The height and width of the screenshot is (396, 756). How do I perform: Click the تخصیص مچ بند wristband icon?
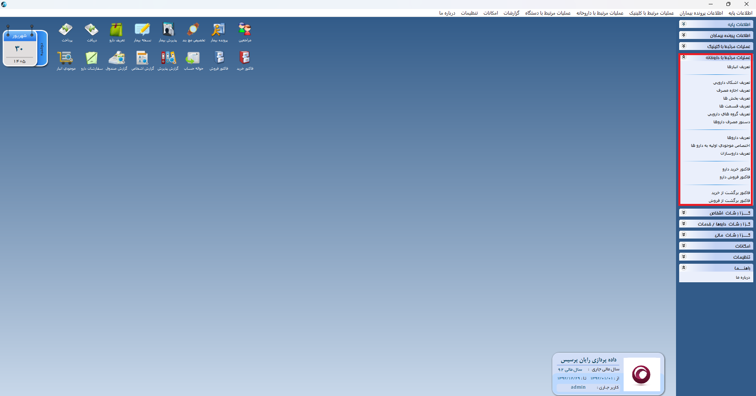(193, 32)
